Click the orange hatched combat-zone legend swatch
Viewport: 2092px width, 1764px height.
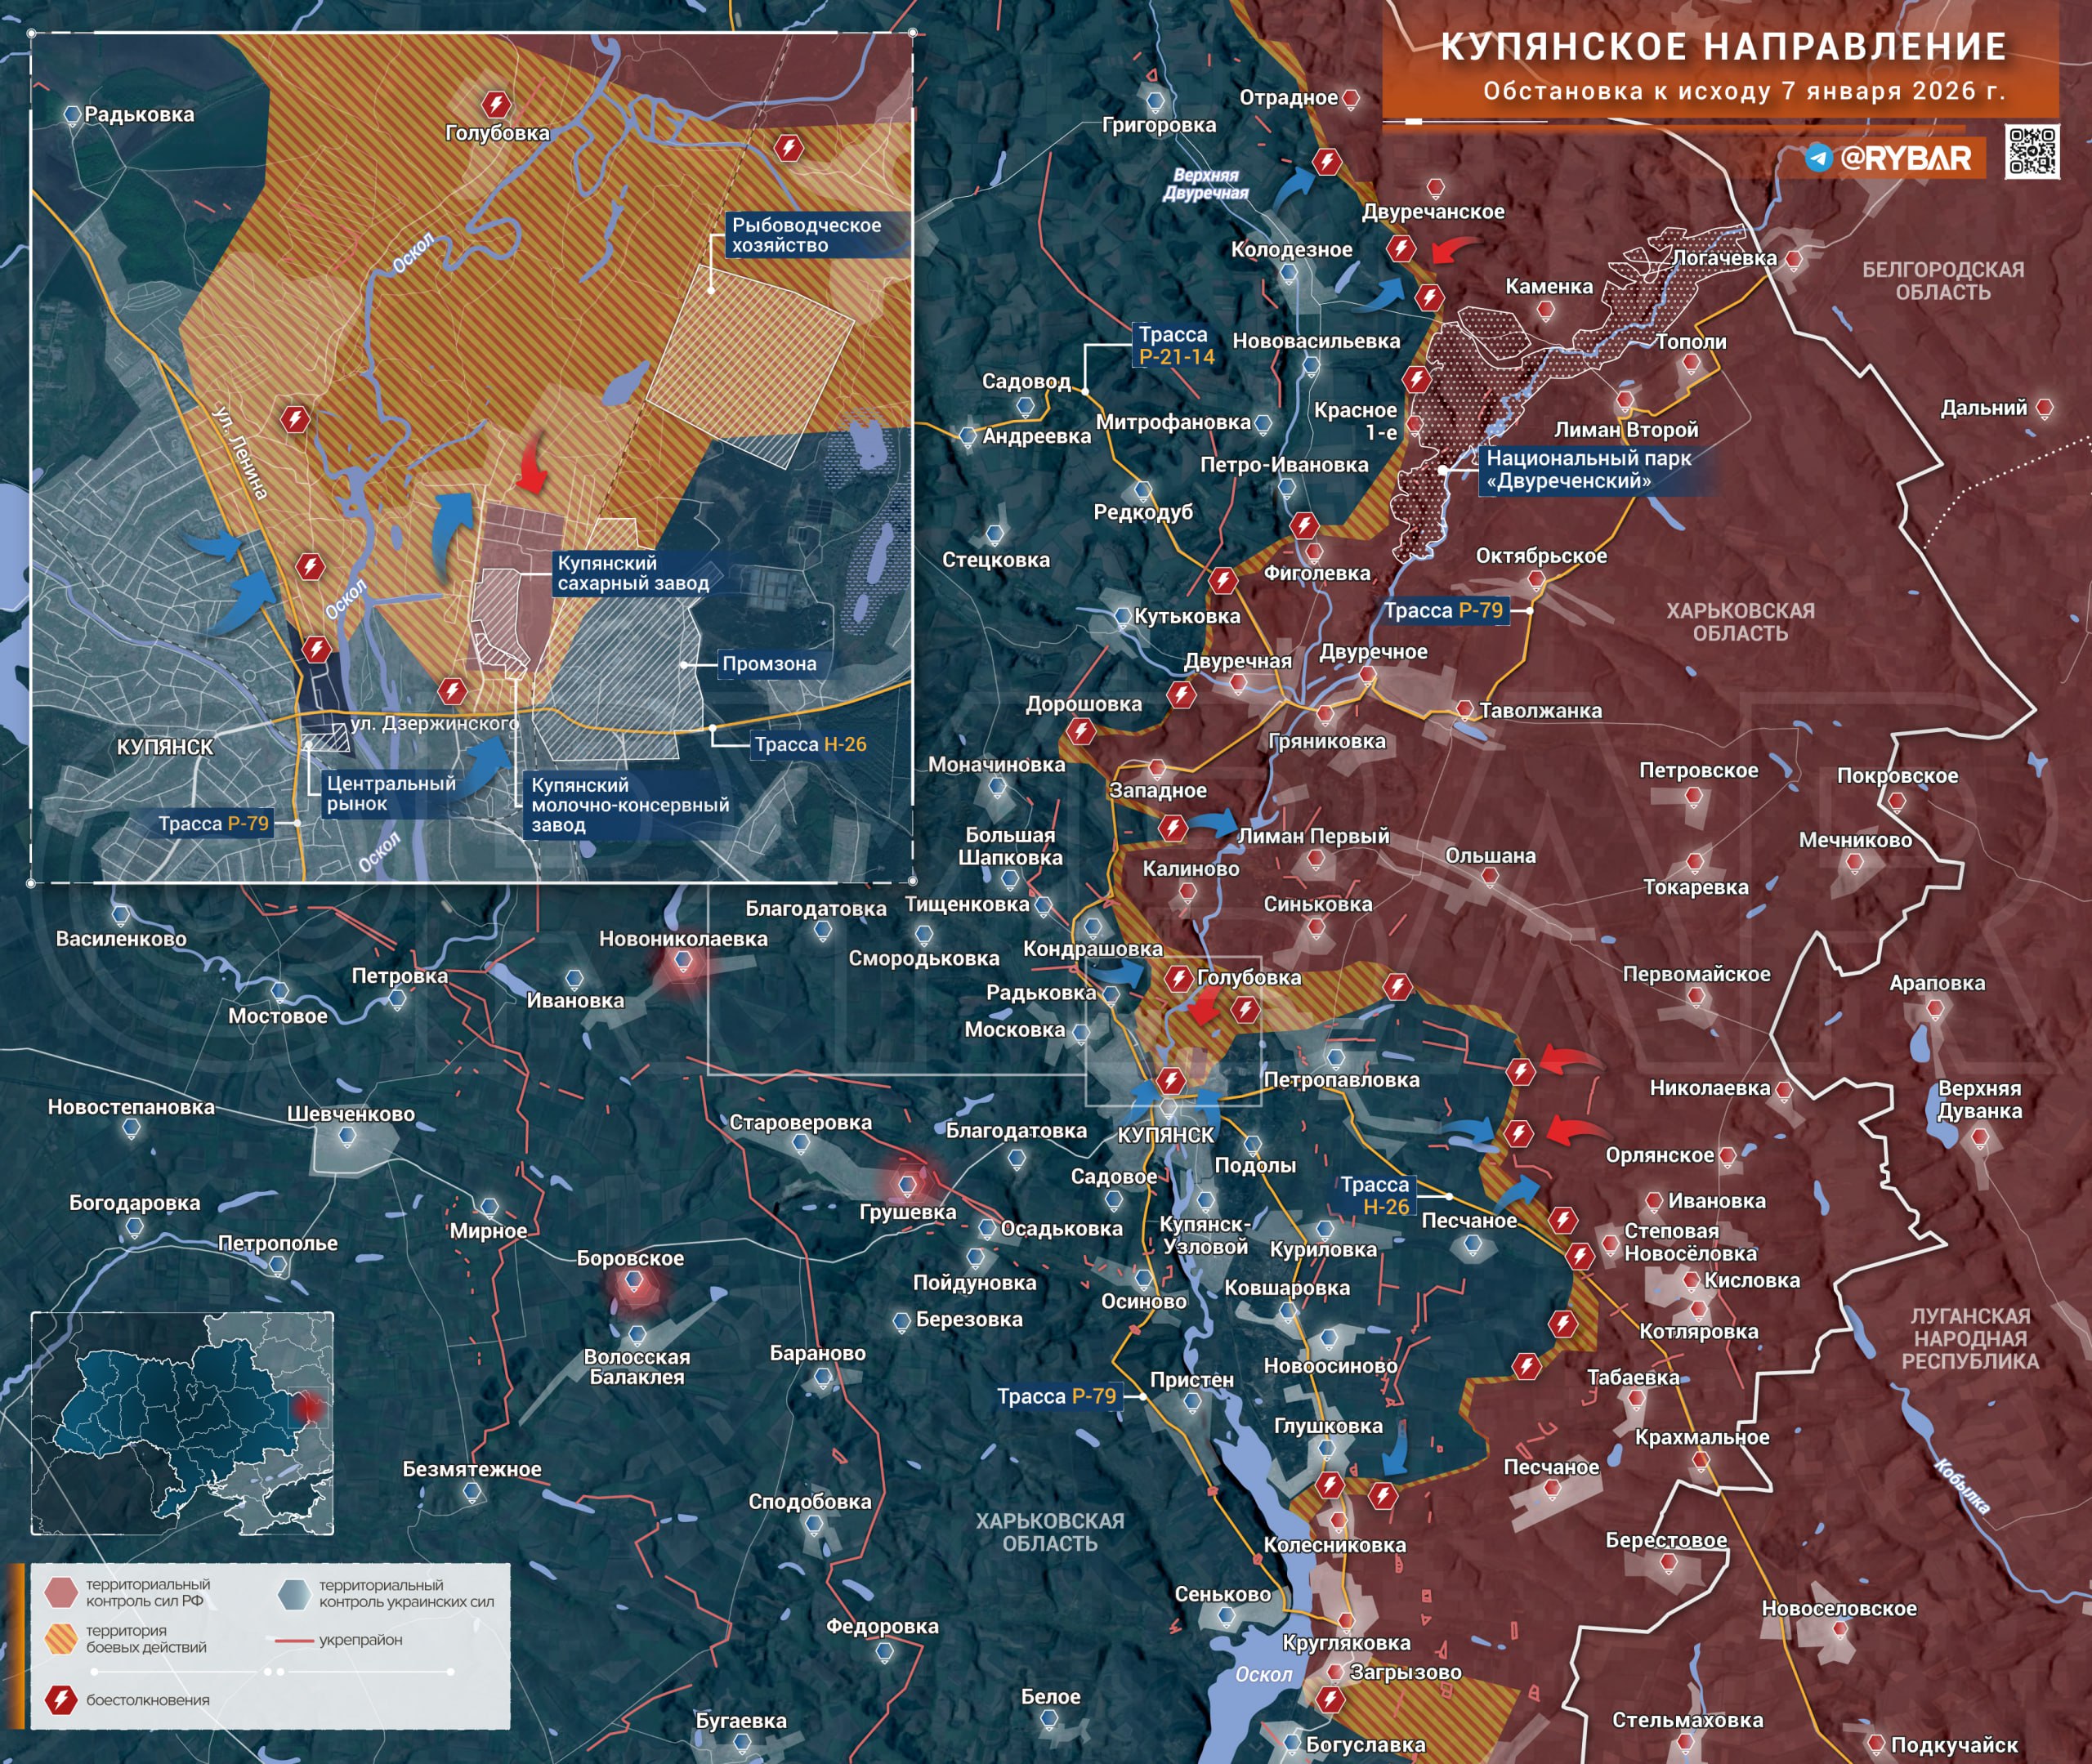[x=61, y=1638]
